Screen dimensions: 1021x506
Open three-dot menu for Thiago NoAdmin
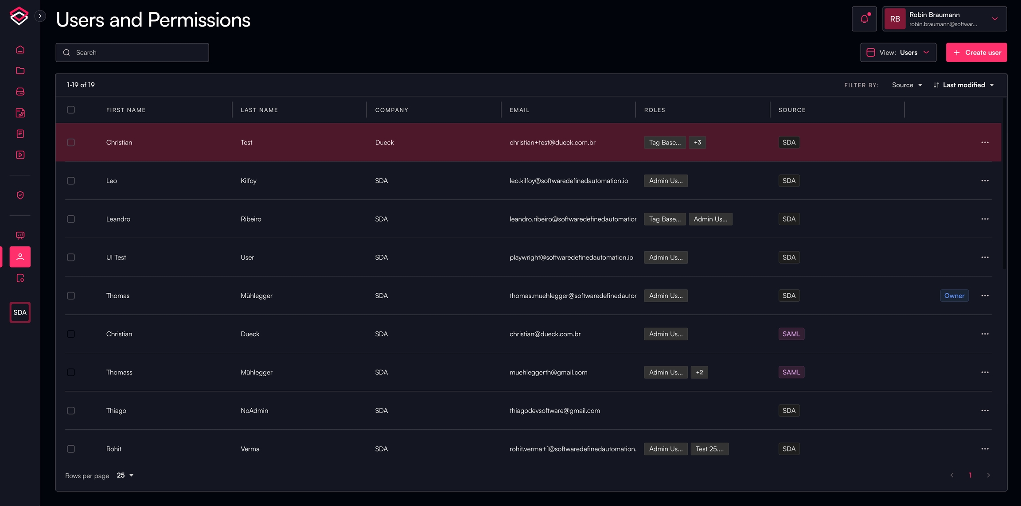[x=985, y=411]
